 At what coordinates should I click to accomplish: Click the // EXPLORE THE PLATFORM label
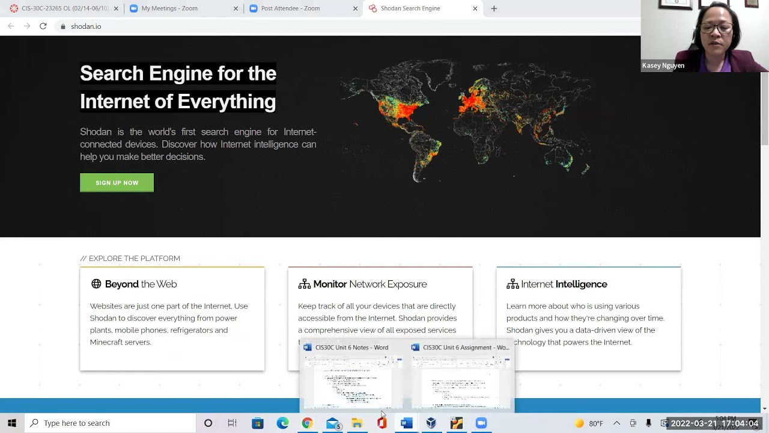(130, 259)
